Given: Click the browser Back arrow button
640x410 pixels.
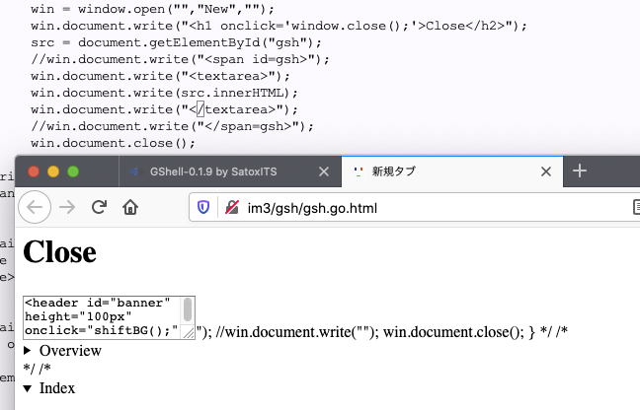Looking at the screenshot, I should [35, 207].
